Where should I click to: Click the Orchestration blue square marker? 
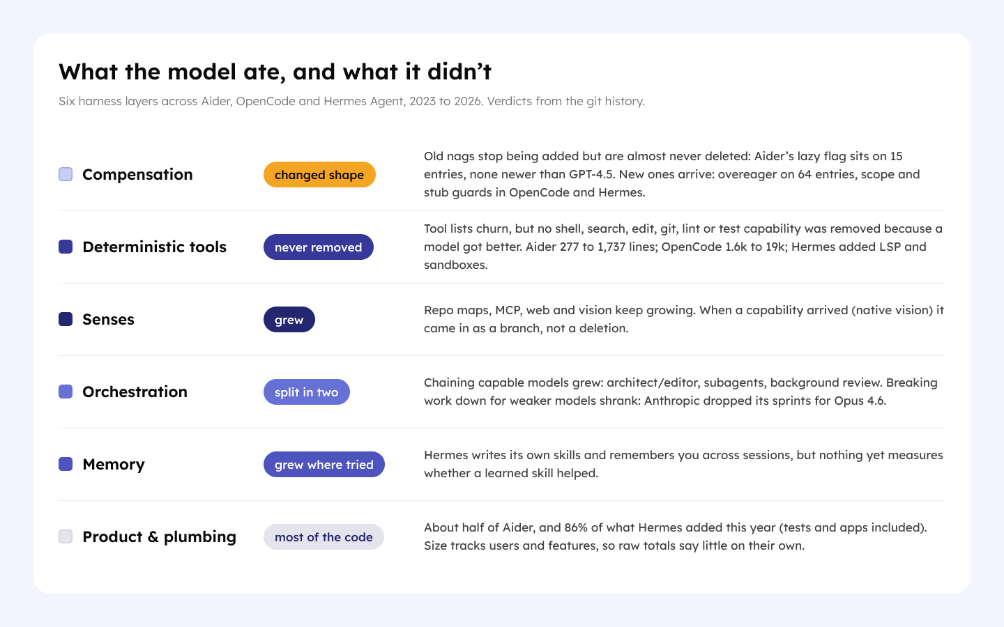click(x=66, y=392)
